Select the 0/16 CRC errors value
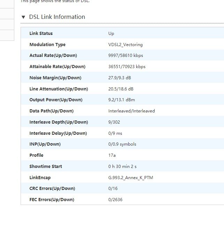 (x=113, y=189)
